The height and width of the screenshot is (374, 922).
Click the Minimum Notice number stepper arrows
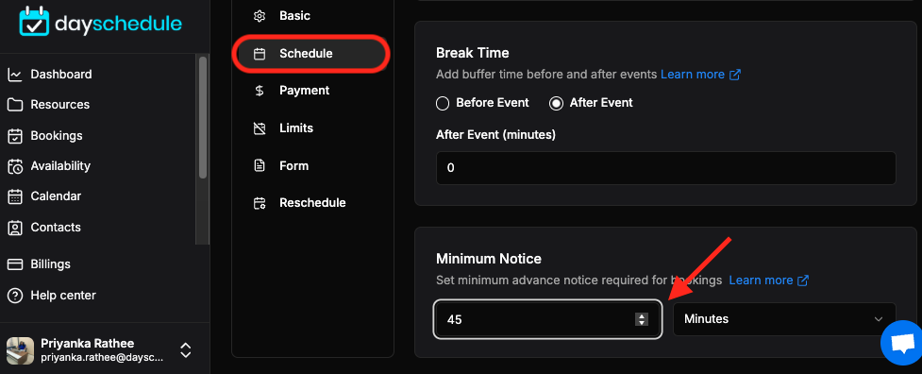[642, 319]
